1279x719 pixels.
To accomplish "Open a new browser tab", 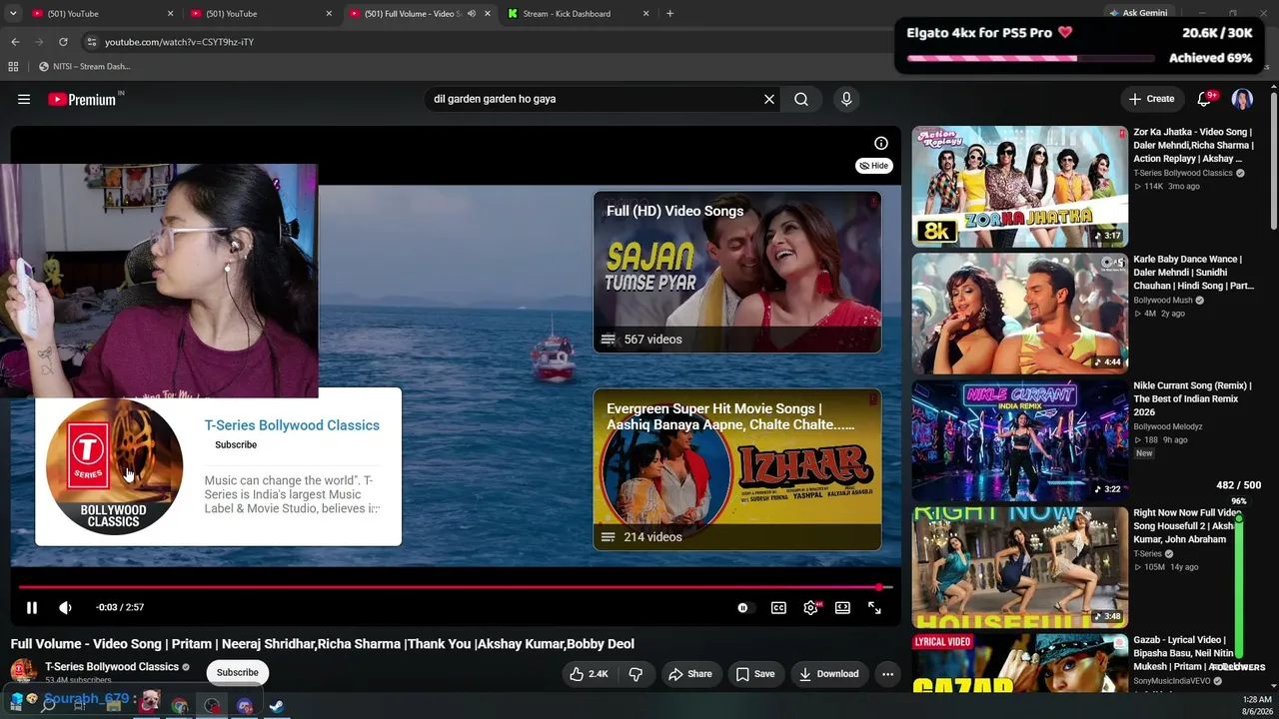I will [x=669, y=14].
